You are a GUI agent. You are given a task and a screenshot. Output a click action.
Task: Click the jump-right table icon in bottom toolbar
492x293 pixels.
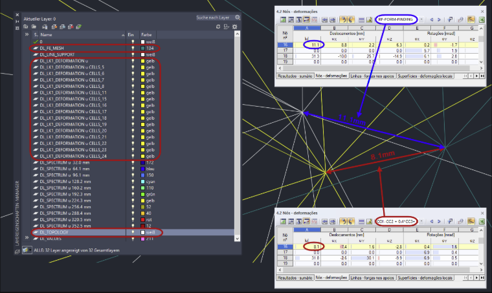(x=333, y=222)
